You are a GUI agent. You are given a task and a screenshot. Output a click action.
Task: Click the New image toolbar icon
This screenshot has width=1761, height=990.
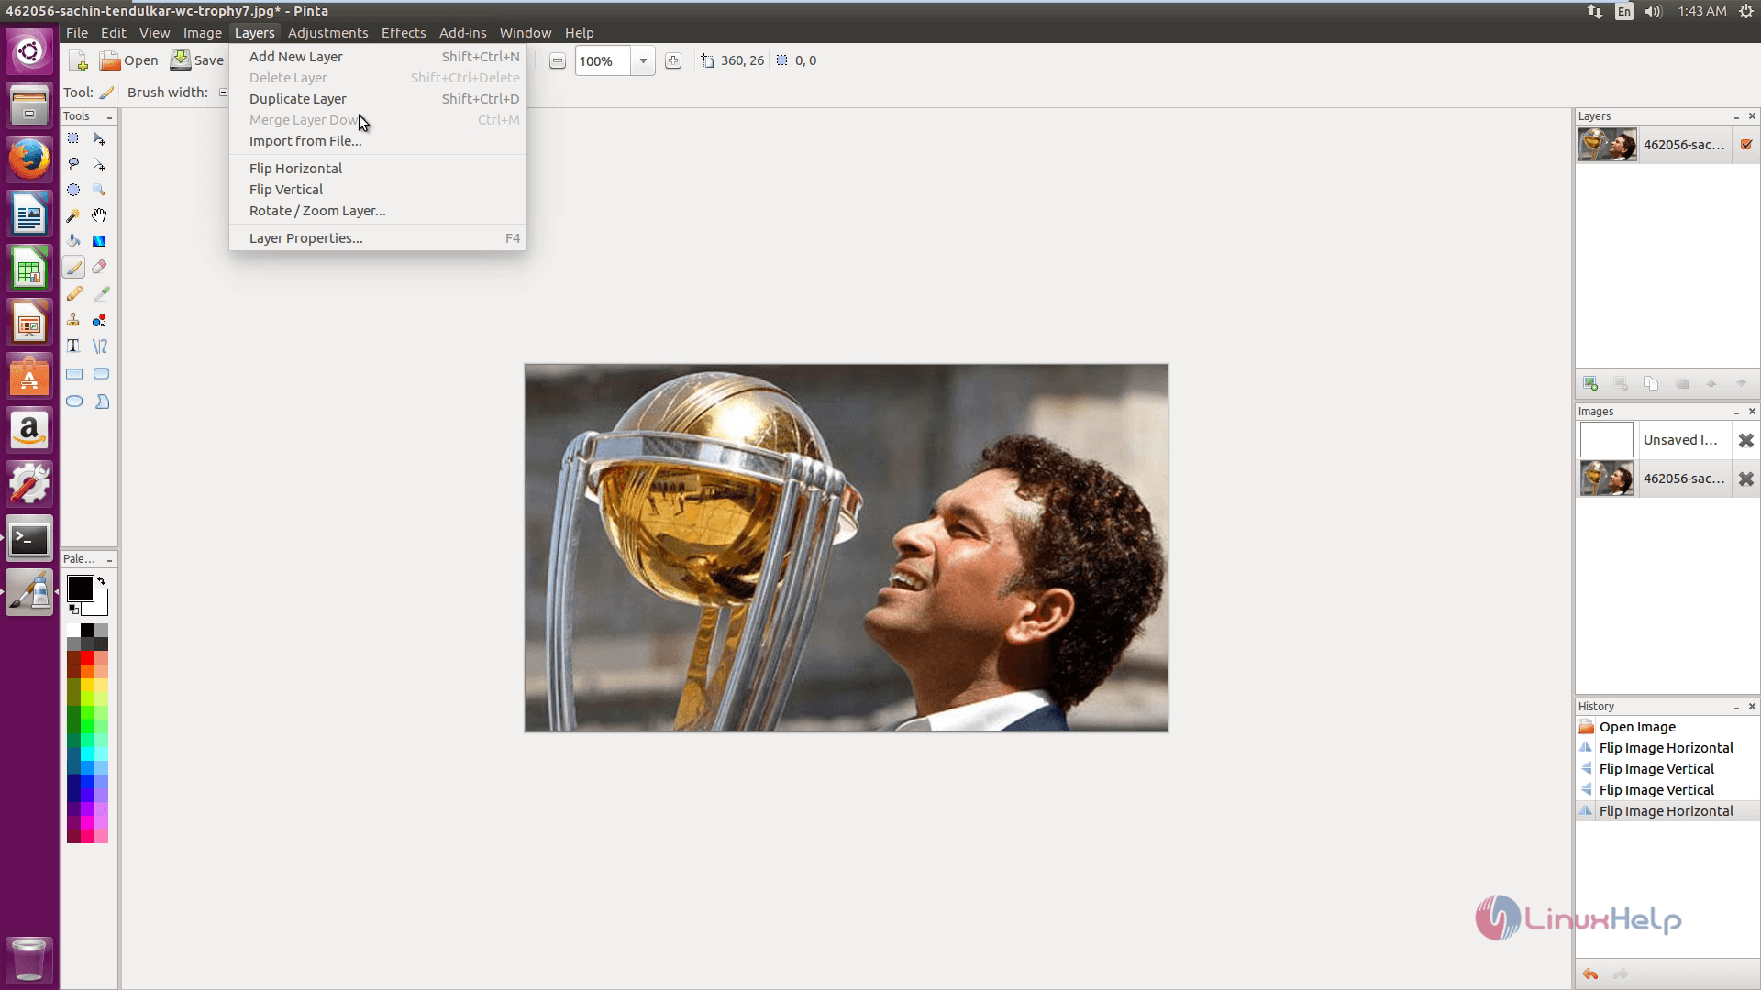pyautogui.click(x=79, y=61)
